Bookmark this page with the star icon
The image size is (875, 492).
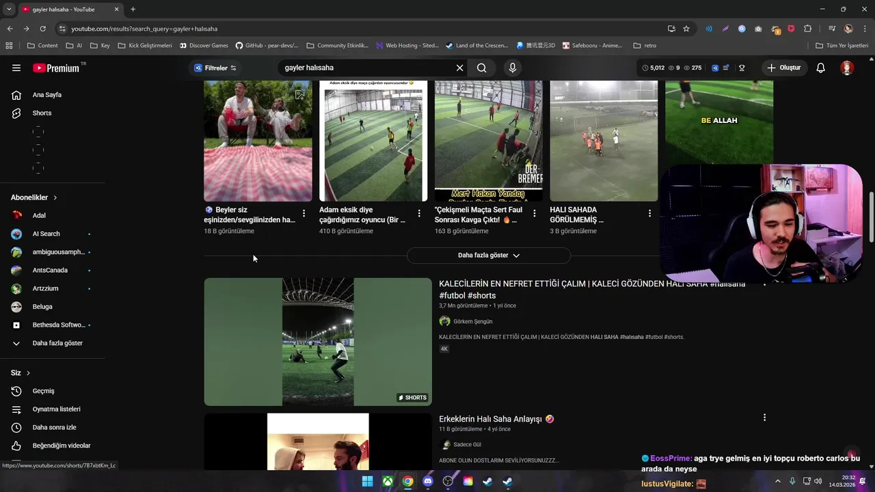tap(686, 29)
